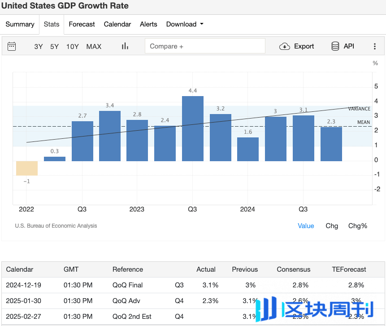
Task: Click the Export text label
Action: tap(304, 46)
